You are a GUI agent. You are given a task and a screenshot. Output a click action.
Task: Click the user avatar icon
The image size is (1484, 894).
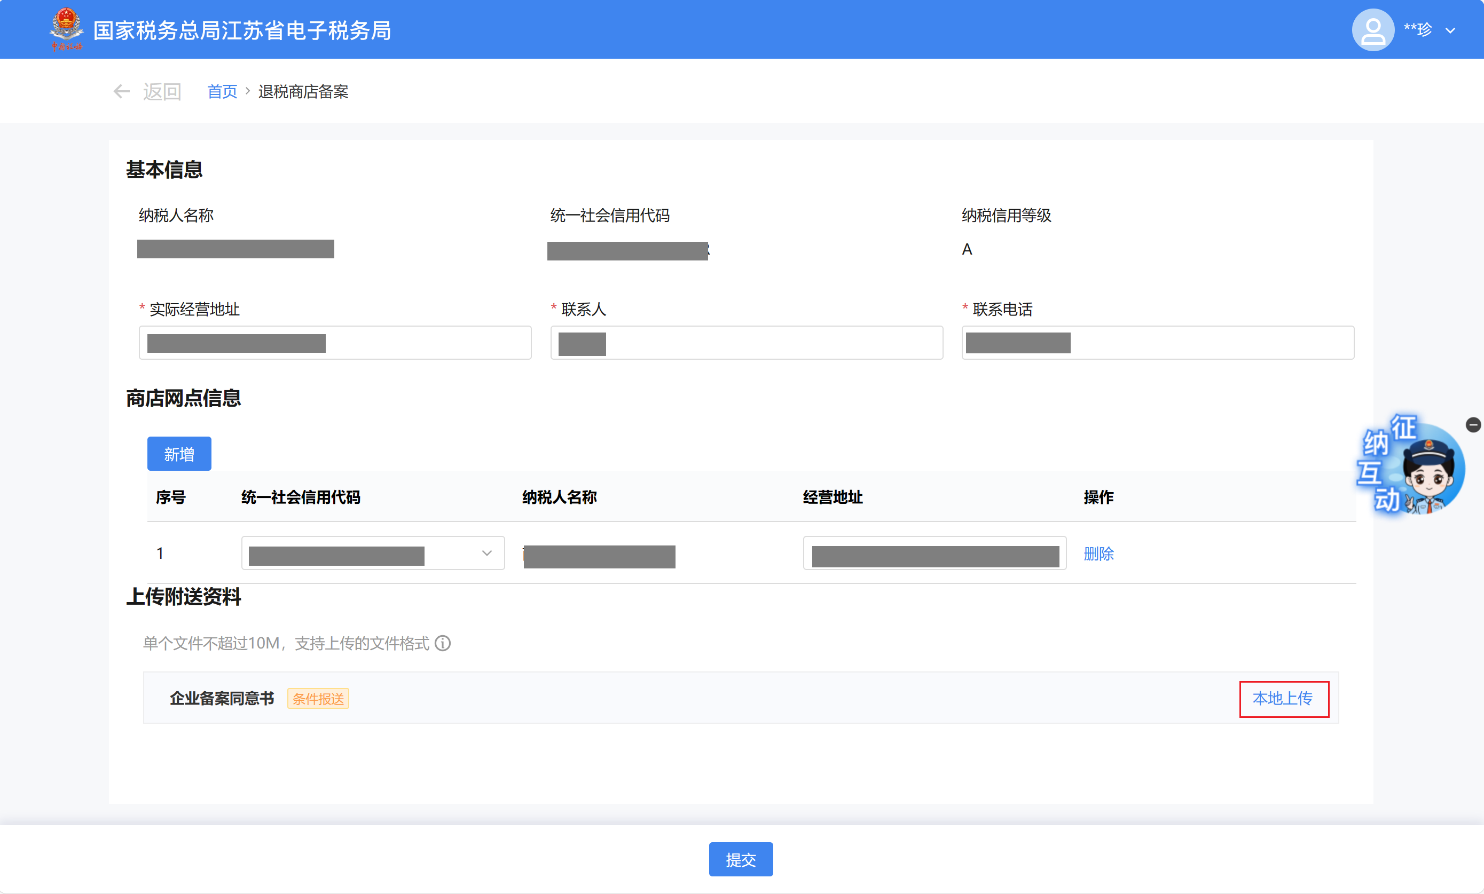pyautogui.click(x=1372, y=29)
